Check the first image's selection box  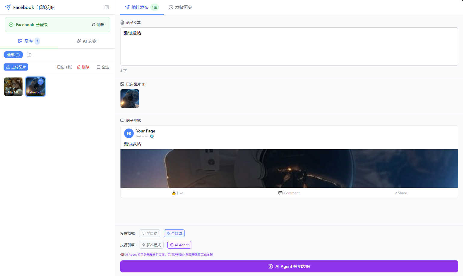coord(18,82)
